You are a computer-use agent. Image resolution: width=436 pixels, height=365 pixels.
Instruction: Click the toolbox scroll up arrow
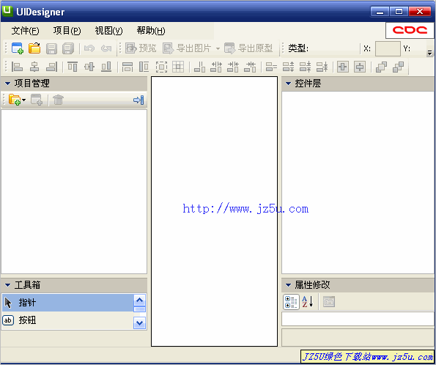tap(139, 300)
